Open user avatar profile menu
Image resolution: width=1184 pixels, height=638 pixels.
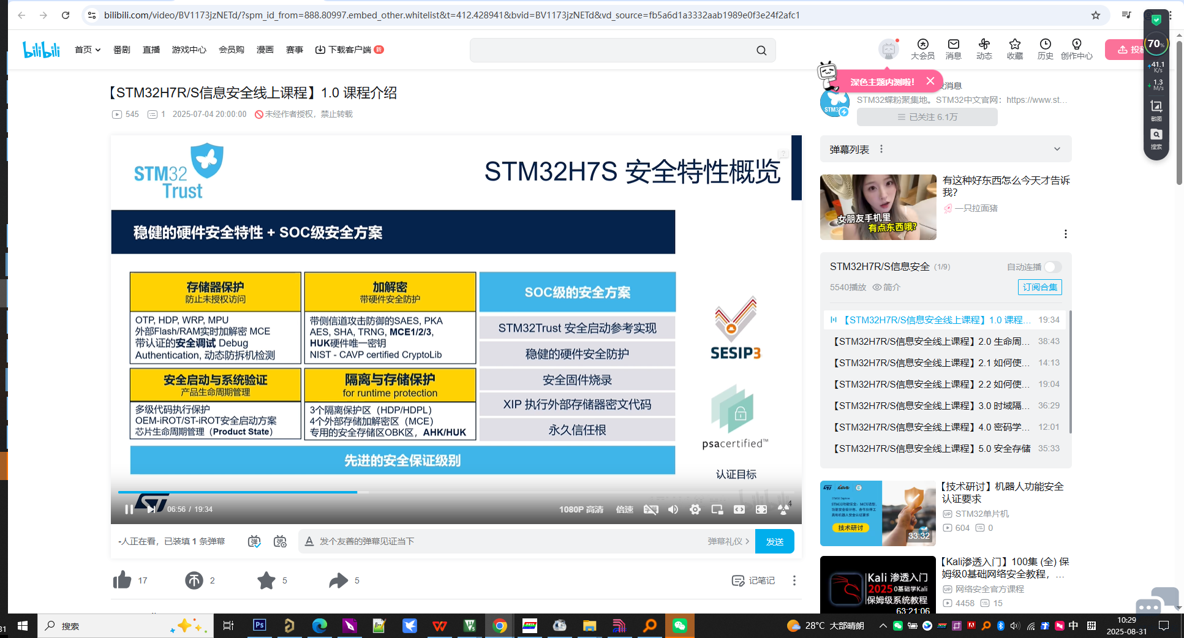point(888,49)
